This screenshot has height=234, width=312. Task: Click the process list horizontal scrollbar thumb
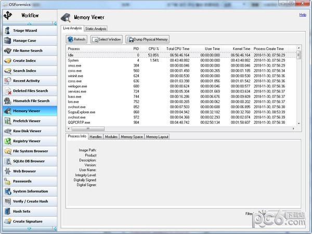[x=88, y=128]
